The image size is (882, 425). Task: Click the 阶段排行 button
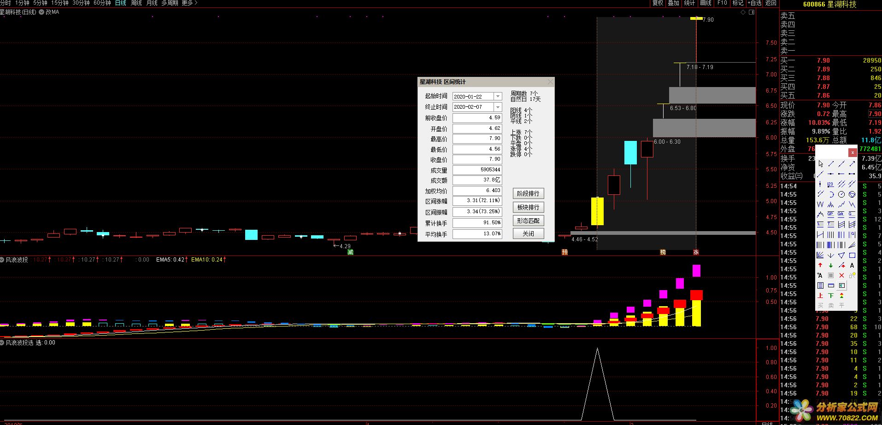point(528,193)
